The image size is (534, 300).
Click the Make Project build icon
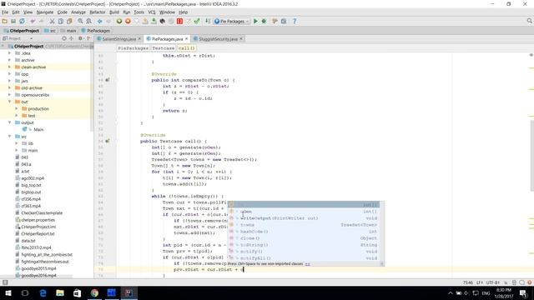click(x=208, y=21)
